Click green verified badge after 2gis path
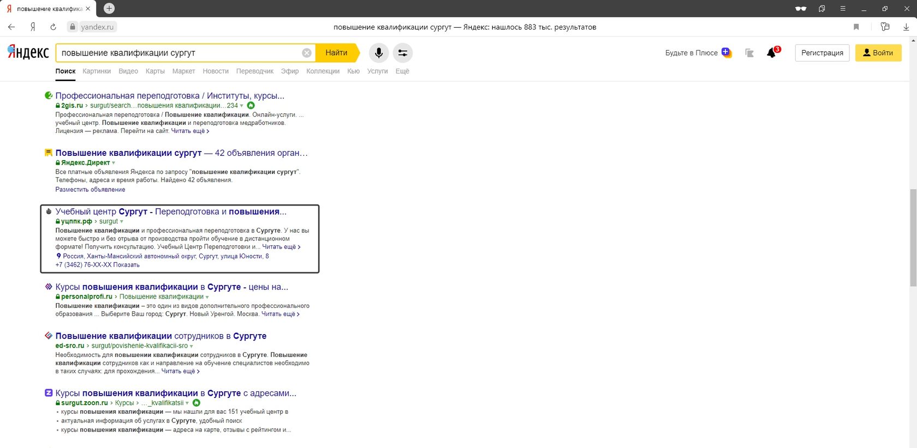This screenshot has height=448, width=917. (251, 105)
